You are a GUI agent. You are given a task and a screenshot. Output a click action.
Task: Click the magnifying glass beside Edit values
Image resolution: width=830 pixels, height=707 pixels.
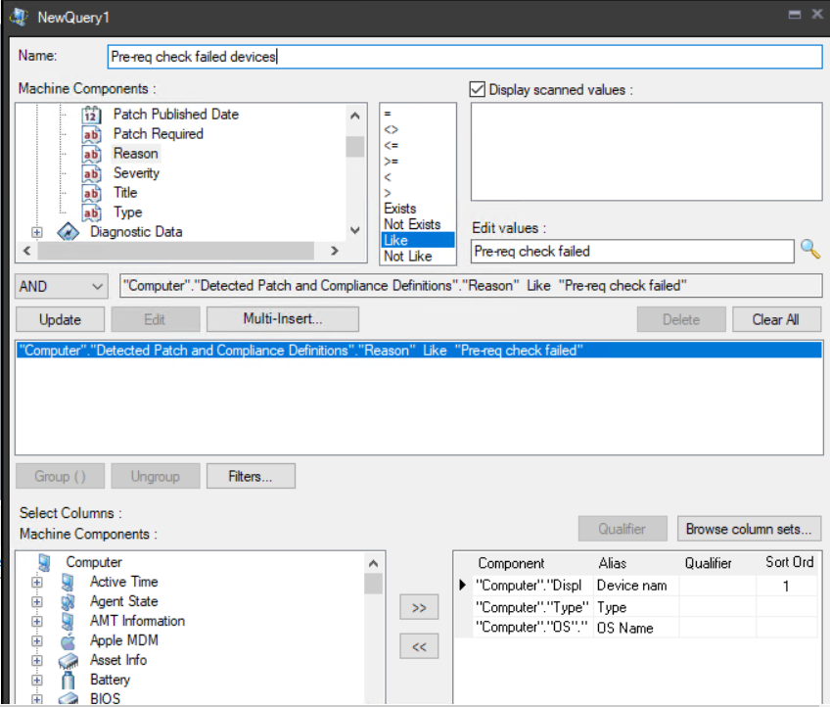(810, 250)
